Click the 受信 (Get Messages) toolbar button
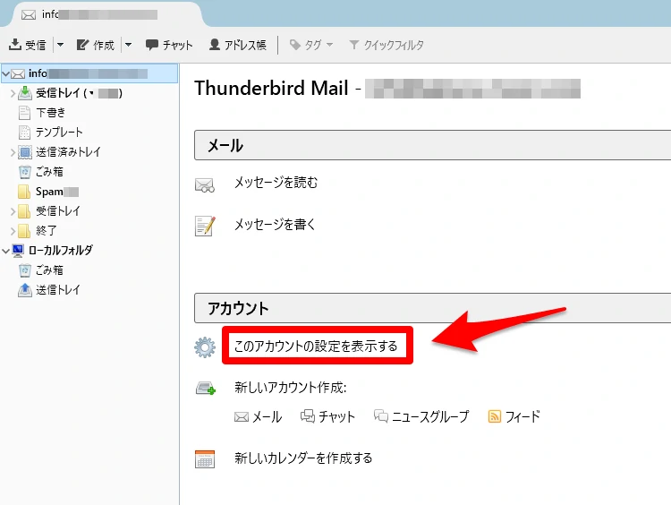This screenshot has width=671, height=505. click(28, 45)
